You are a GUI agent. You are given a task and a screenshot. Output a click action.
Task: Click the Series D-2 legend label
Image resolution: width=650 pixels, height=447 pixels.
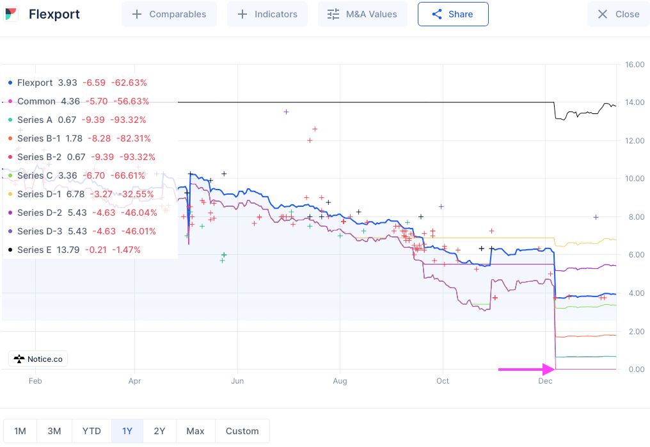[40, 213]
